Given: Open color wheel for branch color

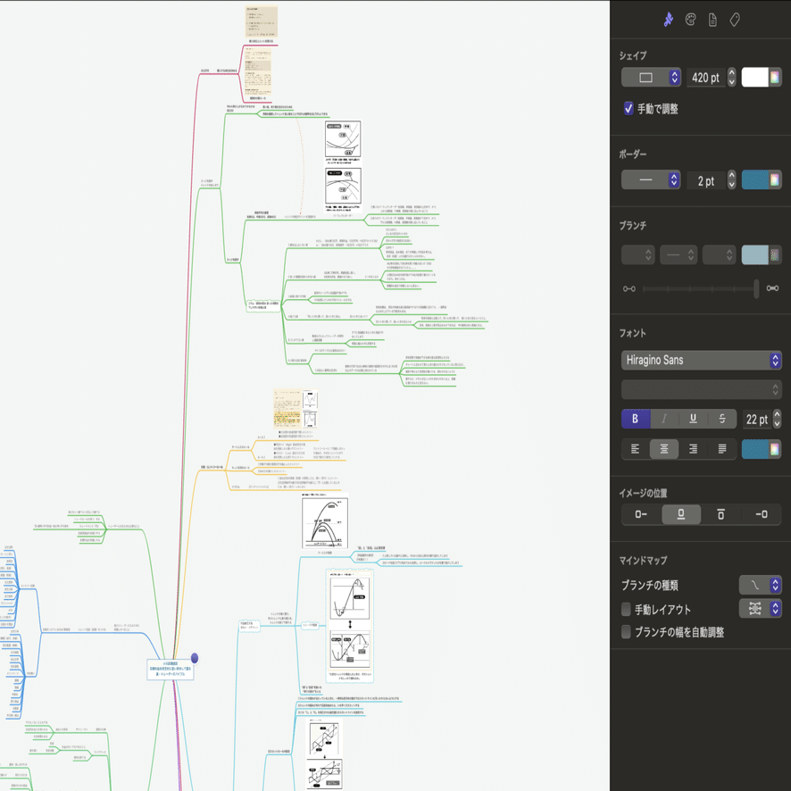Looking at the screenshot, I should 775,254.
